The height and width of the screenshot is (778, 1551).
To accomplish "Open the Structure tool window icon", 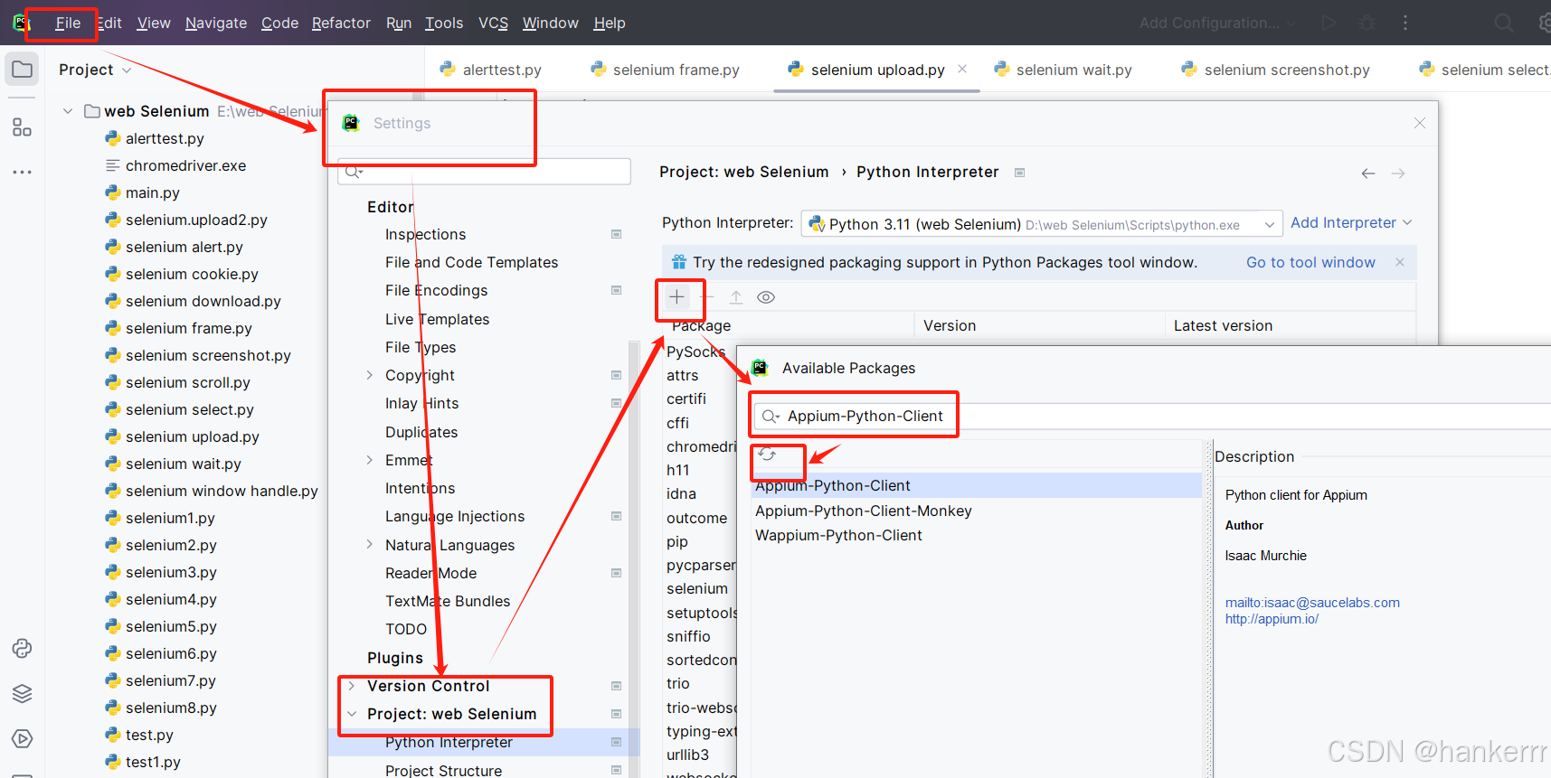I will (23, 127).
